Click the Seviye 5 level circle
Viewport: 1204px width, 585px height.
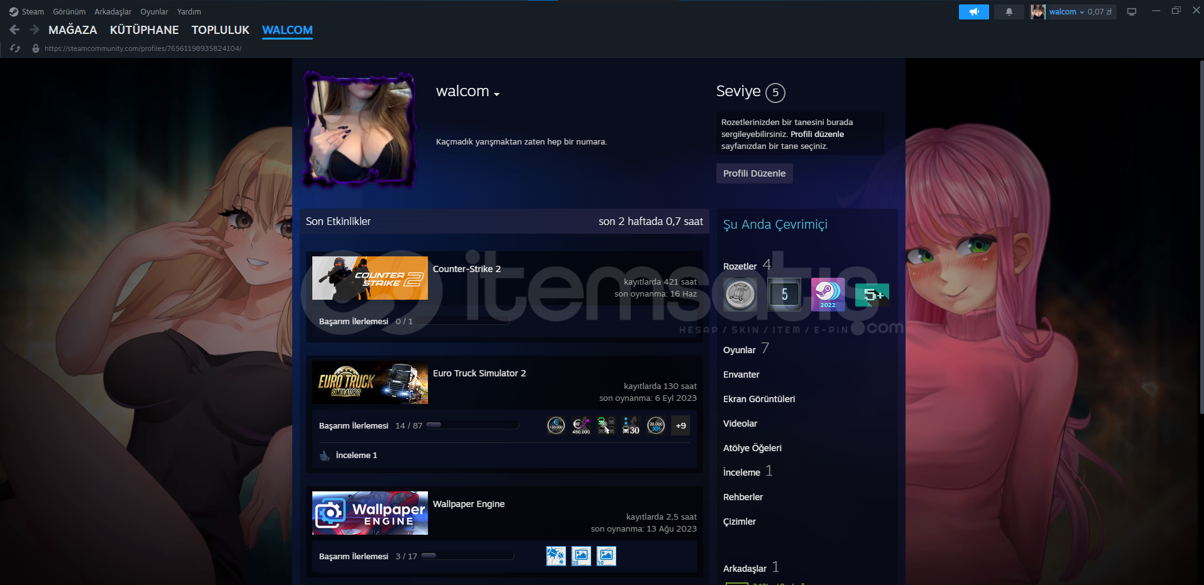pyautogui.click(x=775, y=93)
